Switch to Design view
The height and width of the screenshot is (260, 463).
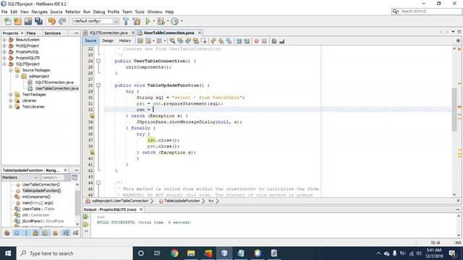(108, 41)
